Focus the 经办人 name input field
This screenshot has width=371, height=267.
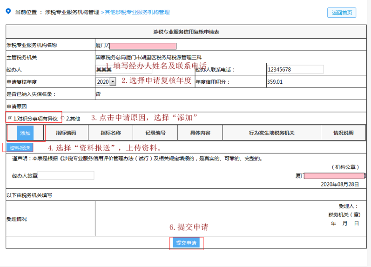click(x=124, y=69)
